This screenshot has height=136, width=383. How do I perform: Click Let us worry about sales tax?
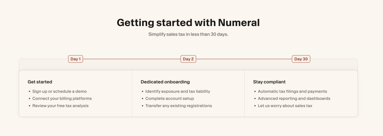click(x=285, y=106)
